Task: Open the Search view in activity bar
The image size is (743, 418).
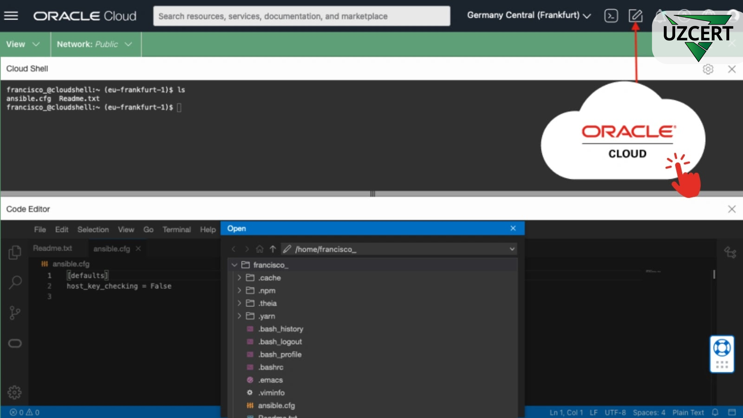Action: (x=15, y=282)
